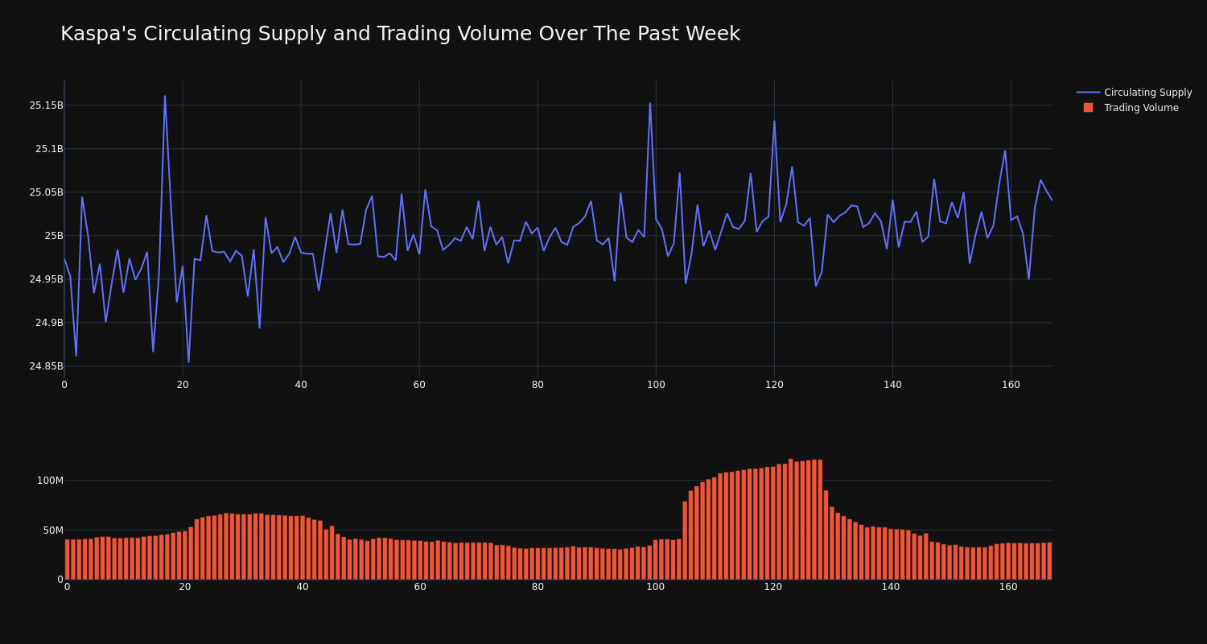Viewport: 1207px width, 644px height.
Task: Toggle Circulating Supply legend entry
Action: point(1134,93)
